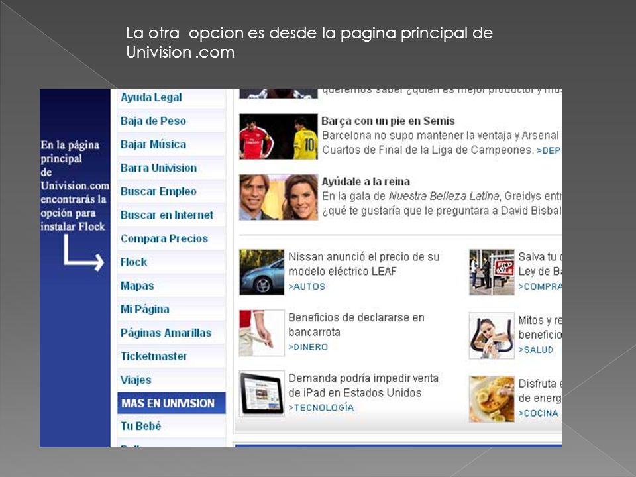Click the woman on exercise machine thumbnail
Screen dimensions: 636x477
[x=492, y=336]
